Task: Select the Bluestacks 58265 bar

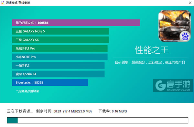Action: point(50,82)
